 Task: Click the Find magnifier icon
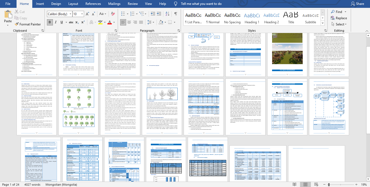point(333,12)
